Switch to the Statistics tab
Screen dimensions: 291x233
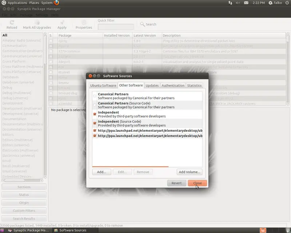tap(194, 86)
